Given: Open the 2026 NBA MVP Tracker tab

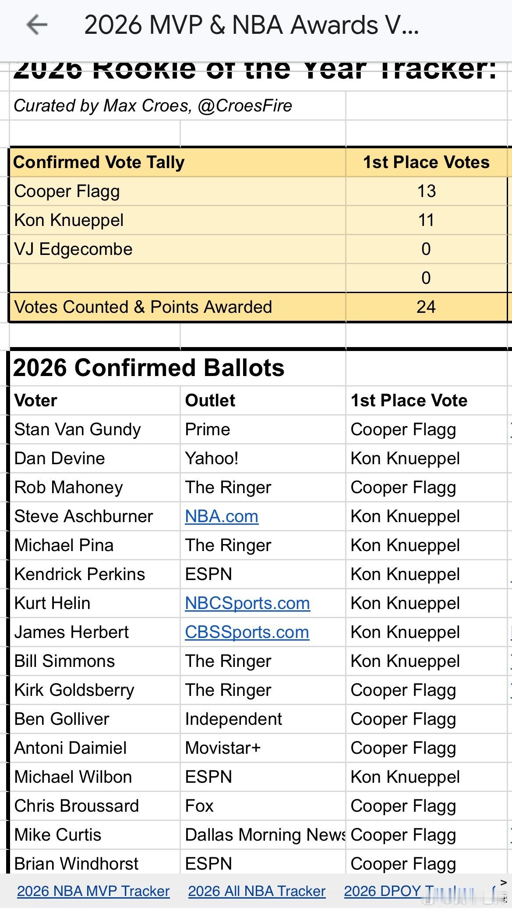Looking at the screenshot, I should click(93, 891).
